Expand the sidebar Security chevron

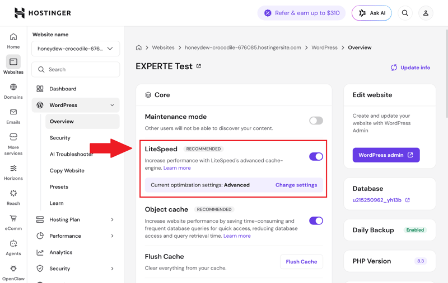(x=113, y=268)
